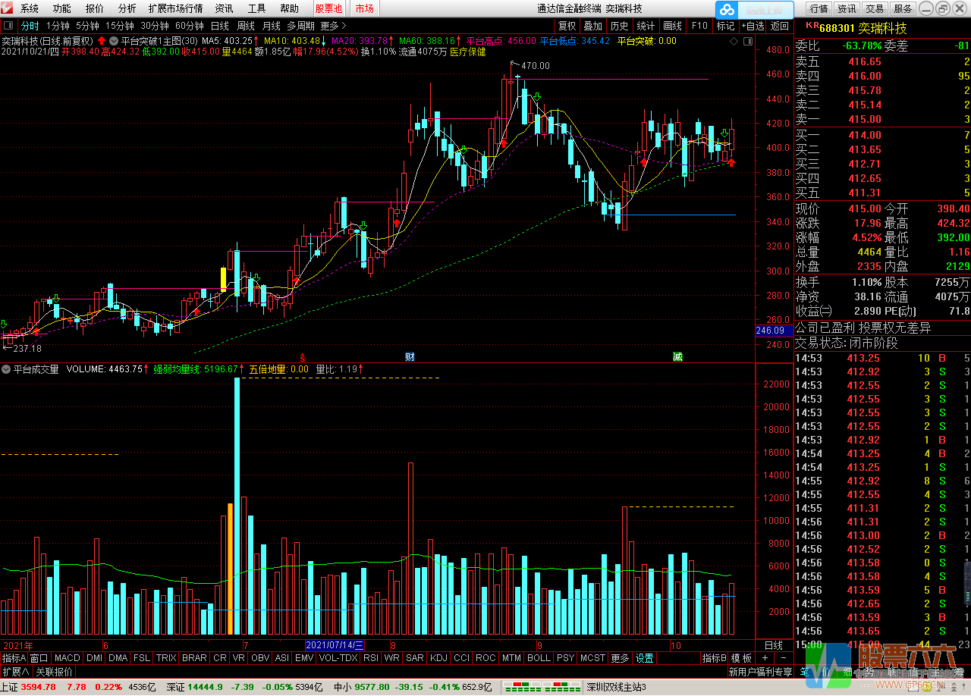Click the 叠加 toolbar button
The height and width of the screenshot is (696, 971).
point(593,26)
